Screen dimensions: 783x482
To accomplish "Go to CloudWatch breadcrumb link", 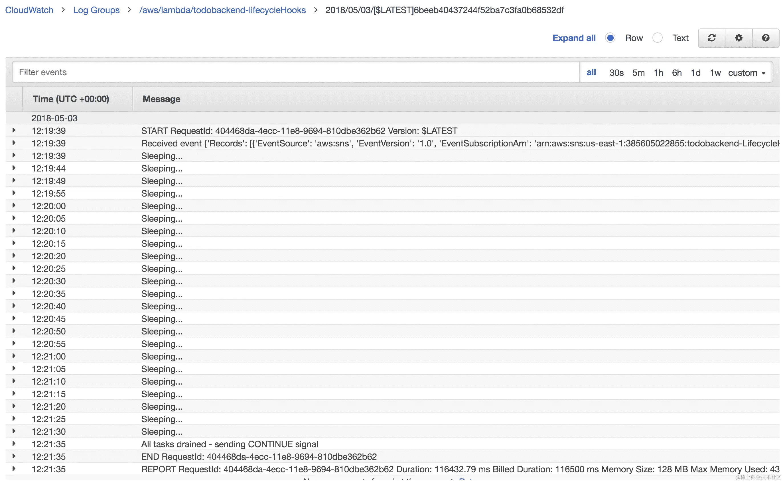I will (x=29, y=10).
